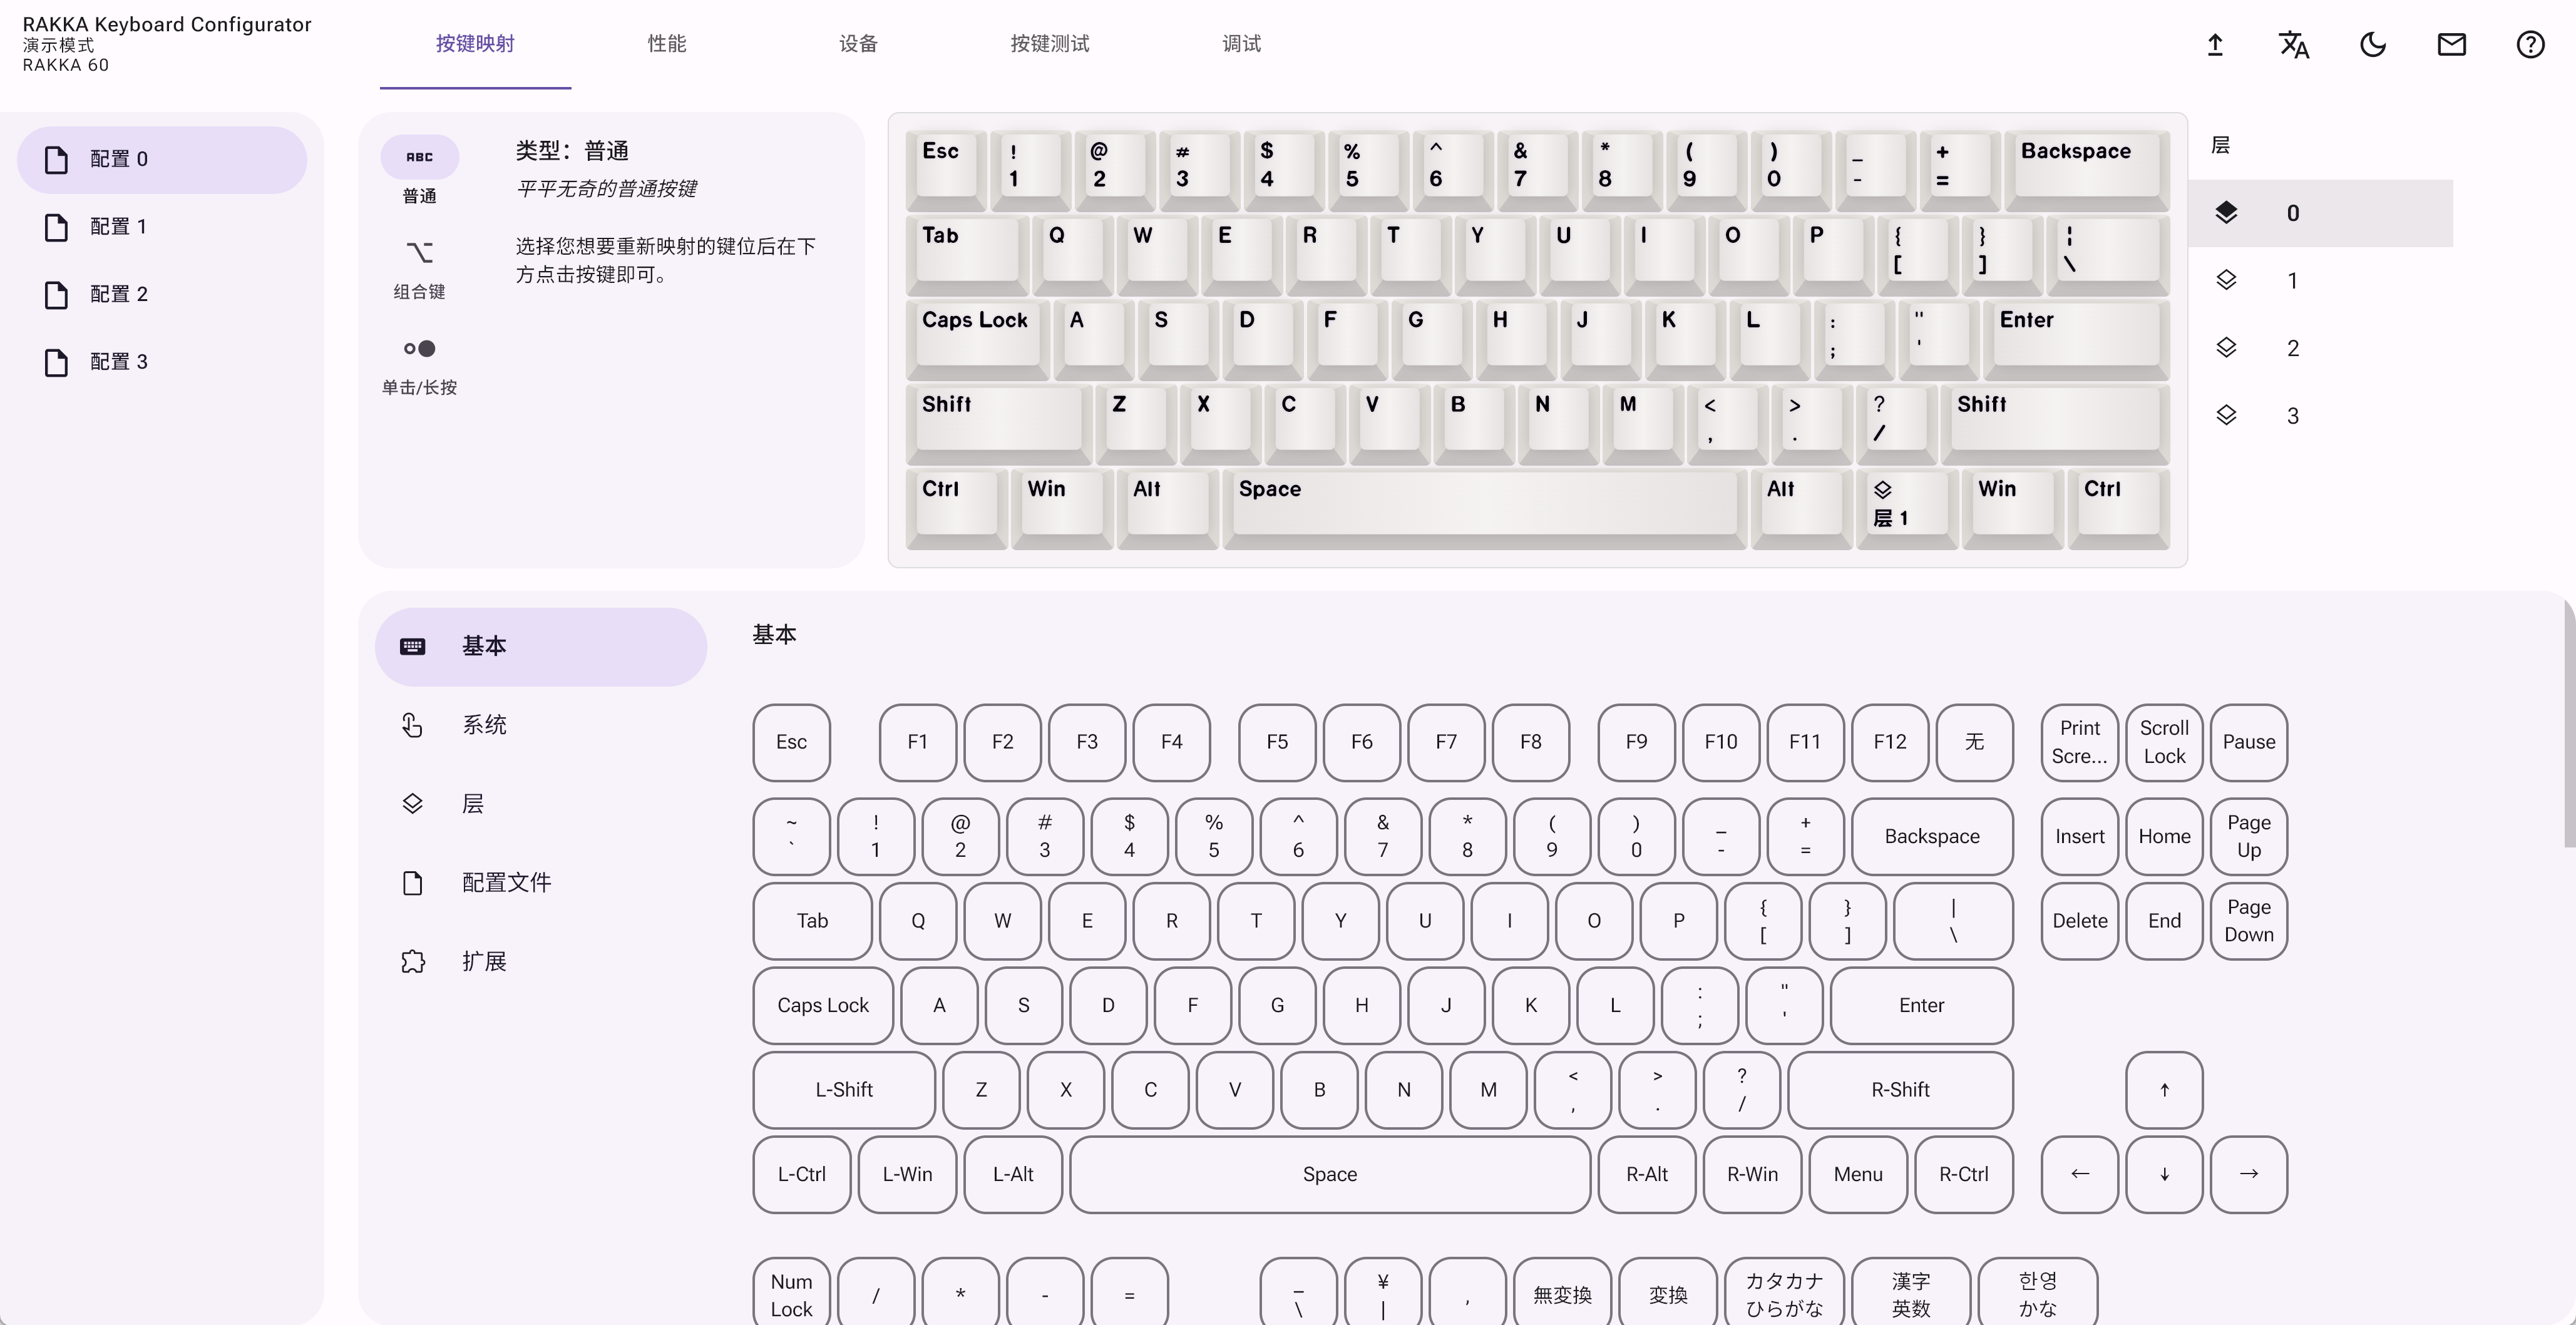Choose the Page Up keycode button
2576x1325 pixels.
click(2248, 836)
